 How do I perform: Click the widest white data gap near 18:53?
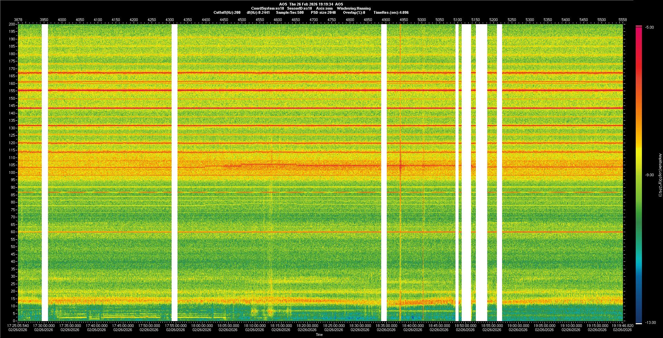(481, 172)
